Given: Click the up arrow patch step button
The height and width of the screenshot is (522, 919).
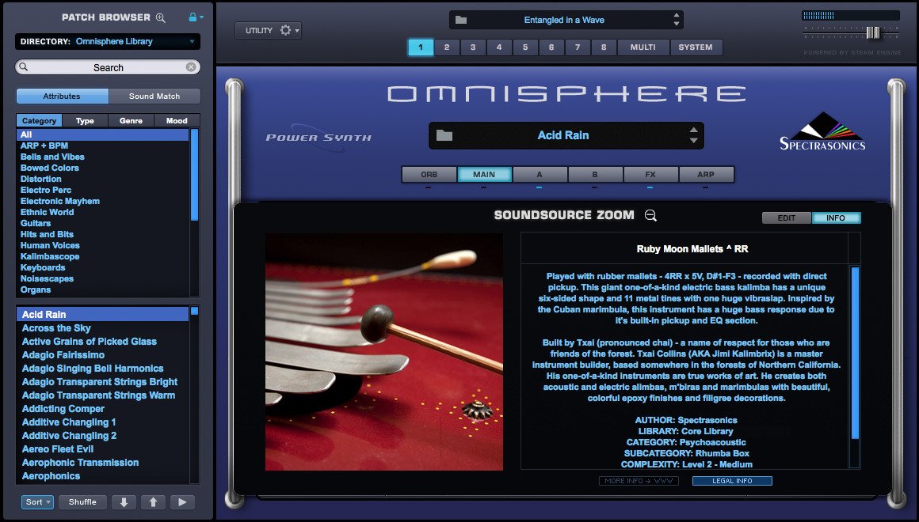Looking at the screenshot, I should coord(153,502).
